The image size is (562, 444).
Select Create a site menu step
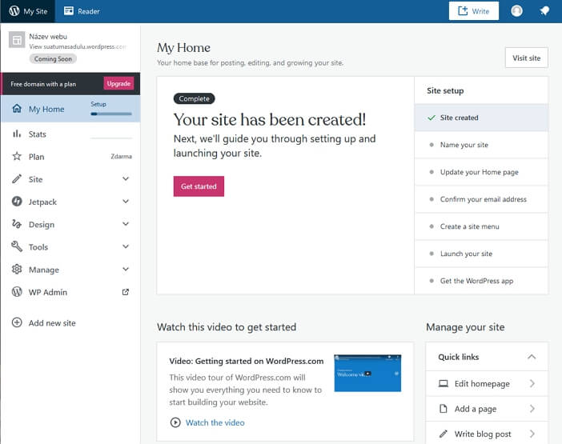pyautogui.click(x=481, y=226)
